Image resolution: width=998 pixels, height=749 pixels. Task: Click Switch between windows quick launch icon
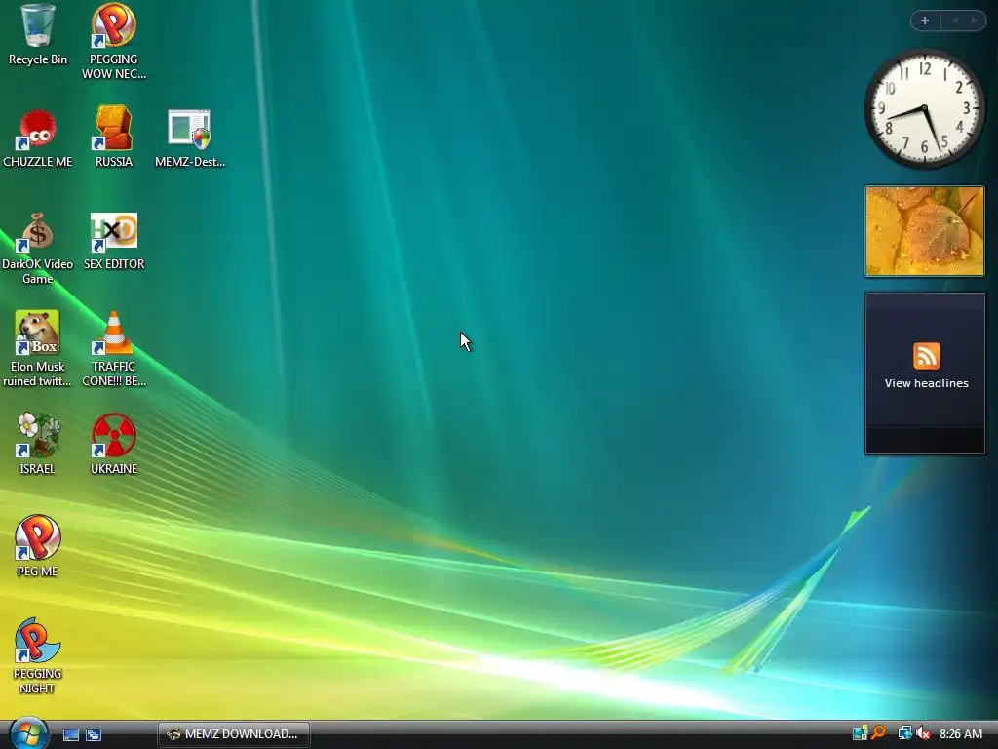tap(94, 734)
